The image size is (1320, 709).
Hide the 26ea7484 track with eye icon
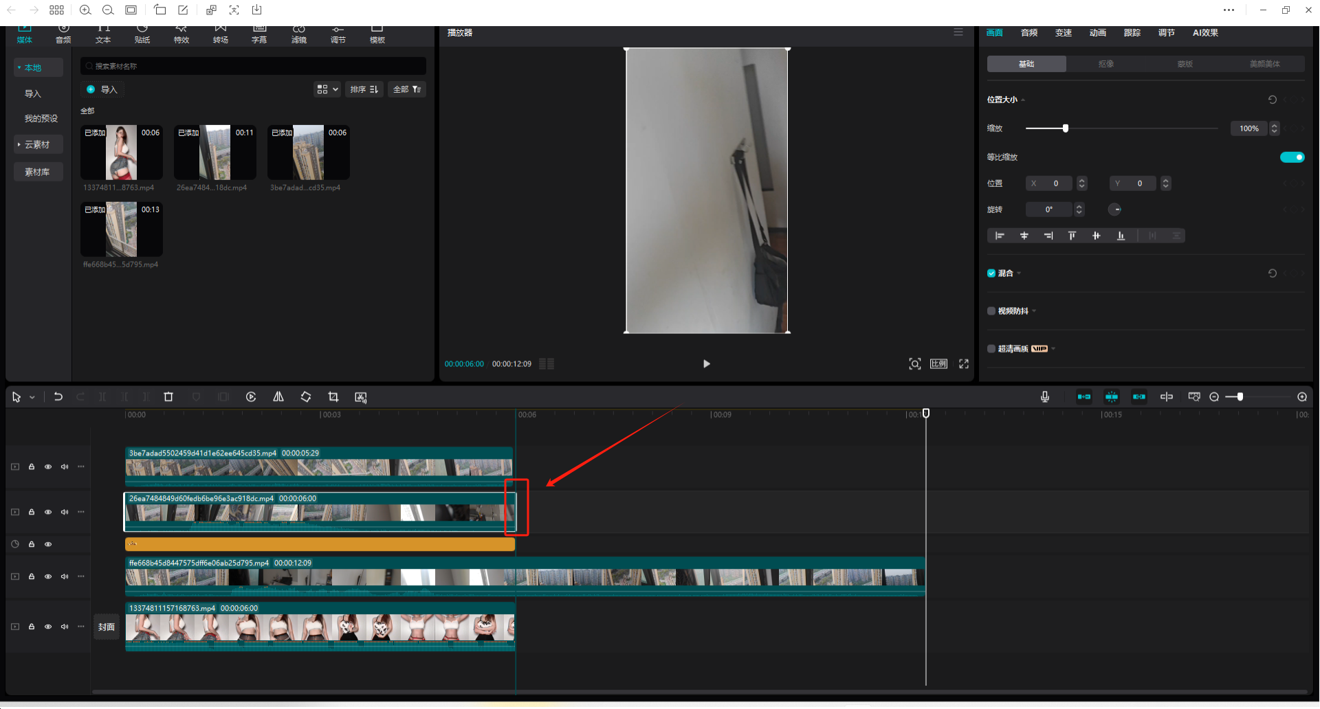[x=48, y=513]
